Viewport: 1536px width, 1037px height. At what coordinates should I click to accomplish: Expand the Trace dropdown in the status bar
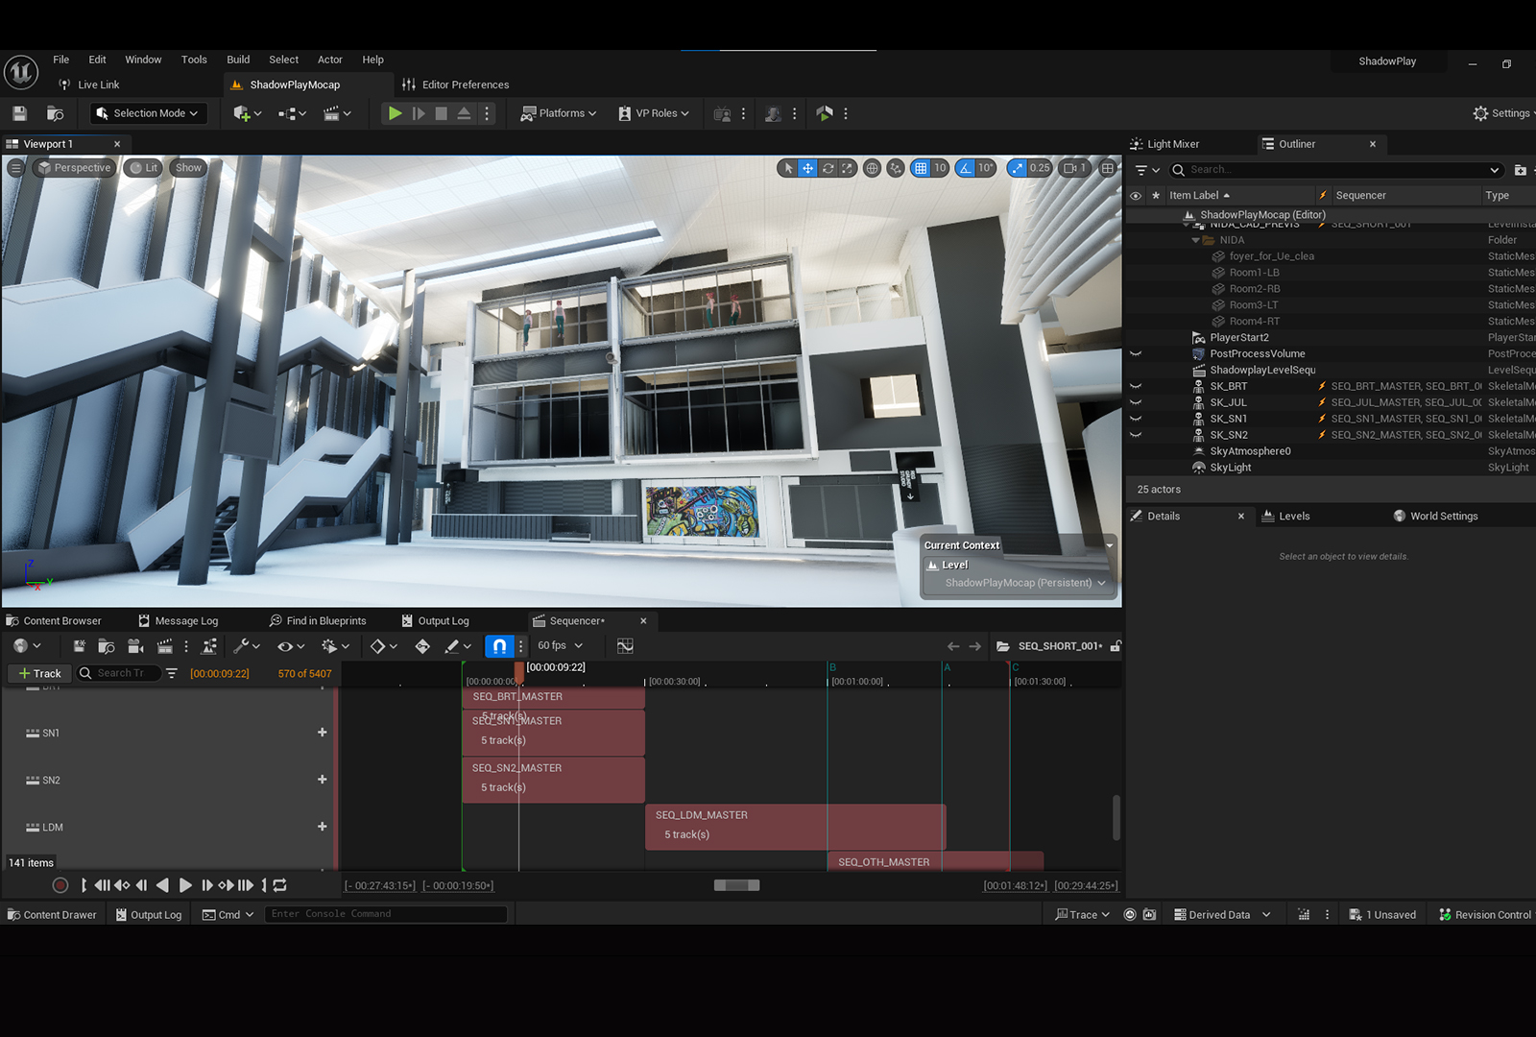pos(1082,914)
